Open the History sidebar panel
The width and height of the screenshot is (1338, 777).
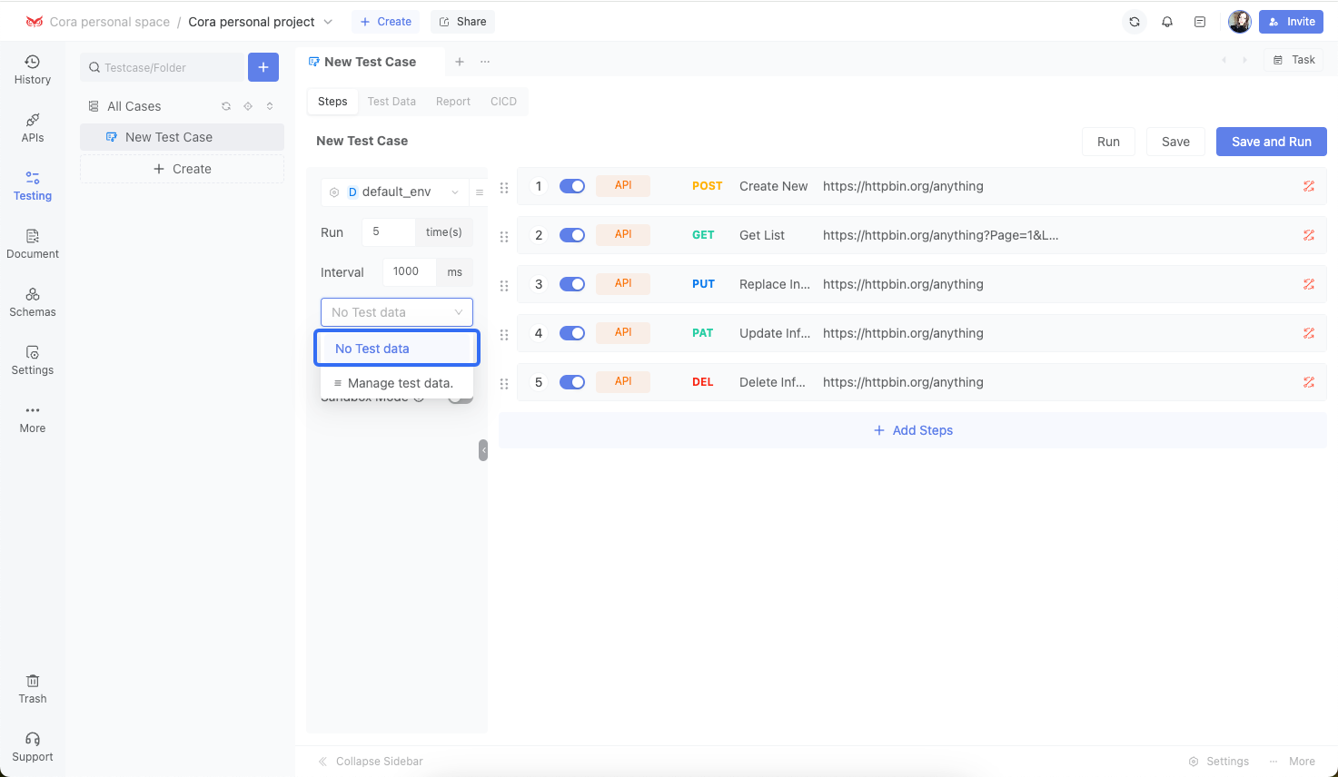coord(33,69)
